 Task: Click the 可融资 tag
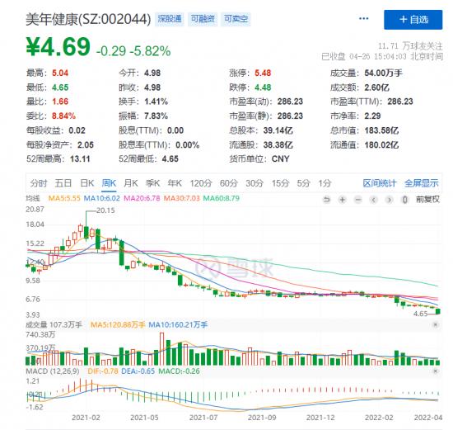pos(203,19)
